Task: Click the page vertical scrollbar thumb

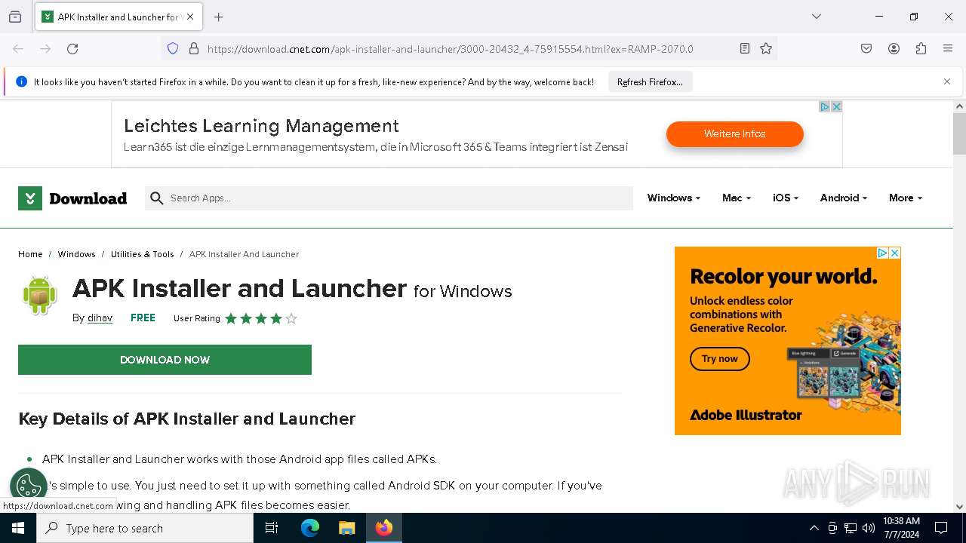Action: pyautogui.click(x=959, y=133)
